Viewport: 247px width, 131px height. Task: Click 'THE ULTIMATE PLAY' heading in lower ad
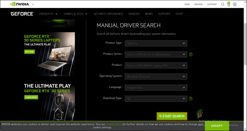click(x=47, y=86)
